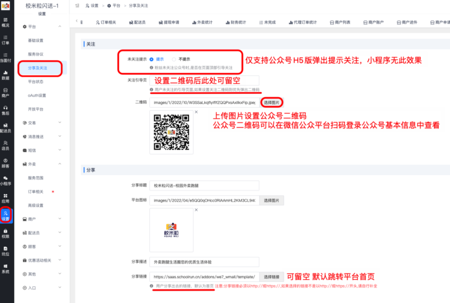Open the 小程序 mini-program sidebar icon
This screenshot has width=450, height=303.
6,181
